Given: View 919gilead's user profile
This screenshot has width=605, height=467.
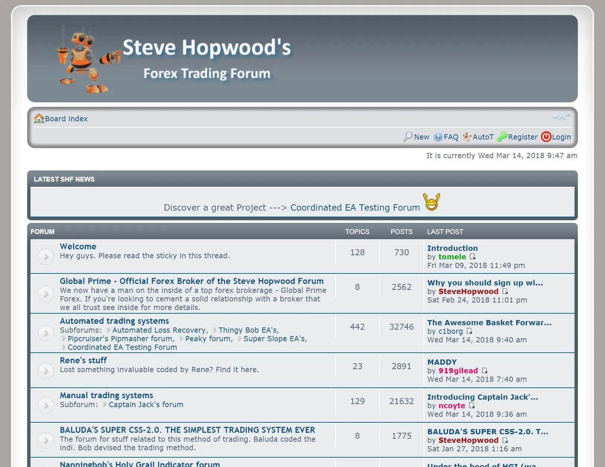Looking at the screenshot, I should click(458, 371).
